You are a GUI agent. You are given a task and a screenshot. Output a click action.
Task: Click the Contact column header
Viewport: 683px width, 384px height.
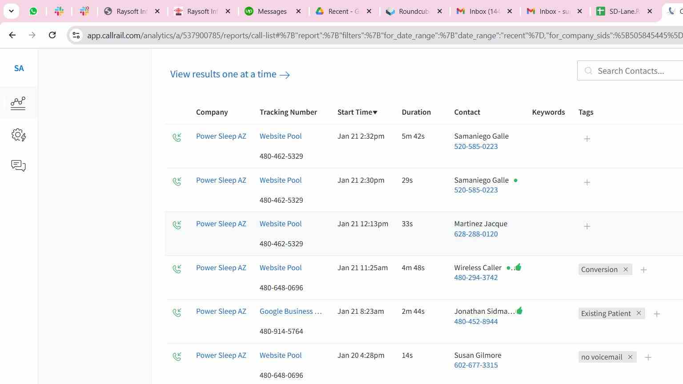[467, 112]
